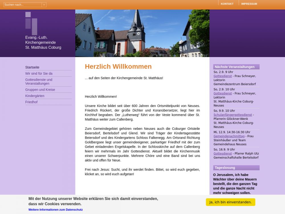Go to Gottesdienste und Veranstaltungen
Screen dimensions: 285x214
[x=39, y=82]
